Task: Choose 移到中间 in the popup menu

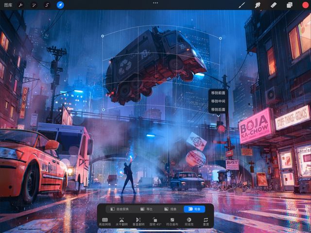Action: (218, 101)
